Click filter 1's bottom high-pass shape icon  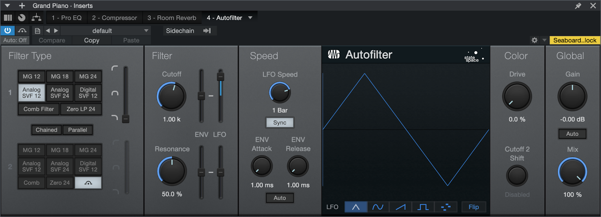tap(115, 118)
